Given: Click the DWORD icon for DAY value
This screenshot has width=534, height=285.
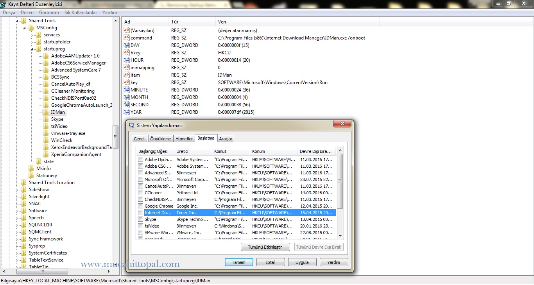Looking at the screenshot, I should click(127, 45).
